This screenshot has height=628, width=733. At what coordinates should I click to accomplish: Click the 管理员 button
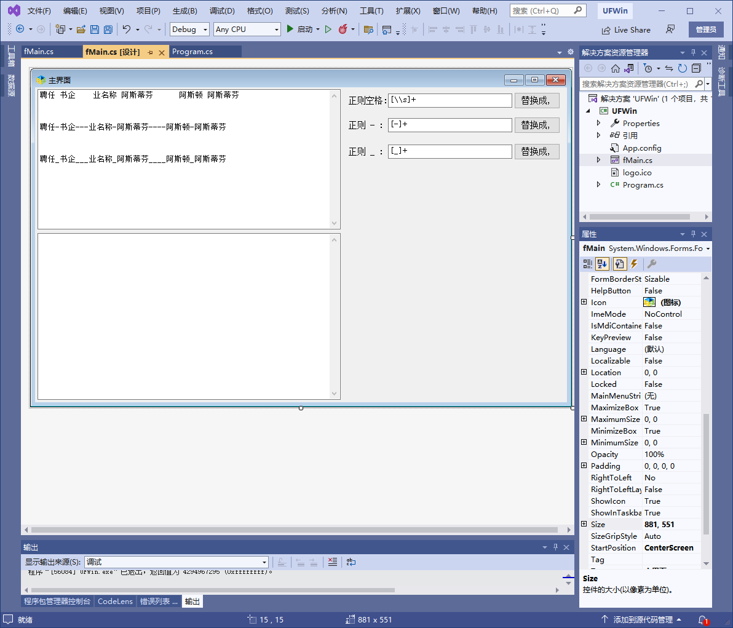[706, 30]
